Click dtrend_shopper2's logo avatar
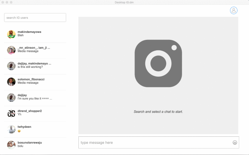249x155 pixels. click(11, 113)
